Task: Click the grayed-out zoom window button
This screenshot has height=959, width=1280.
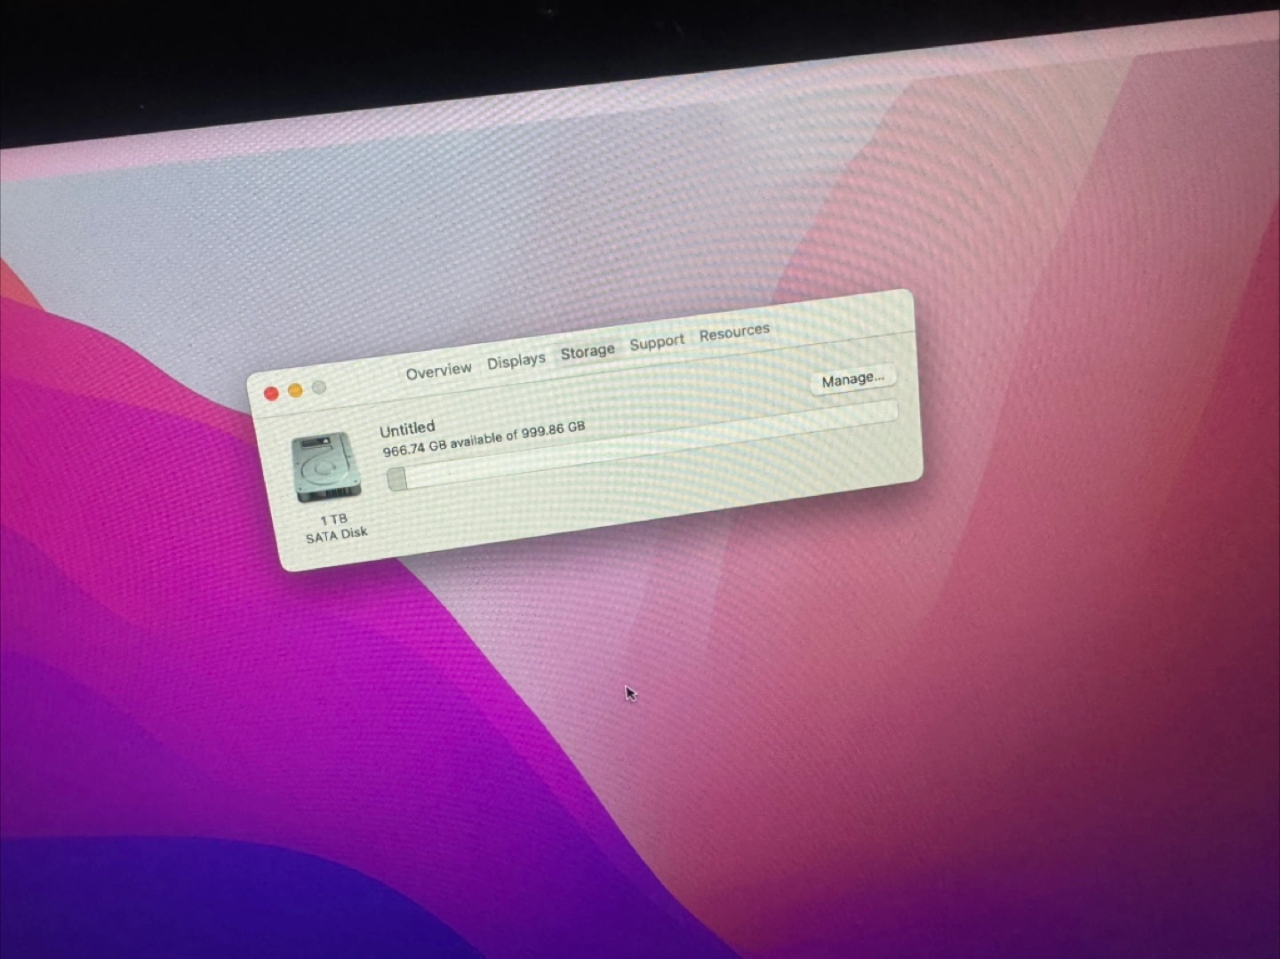Action: [x=319, y=387]
